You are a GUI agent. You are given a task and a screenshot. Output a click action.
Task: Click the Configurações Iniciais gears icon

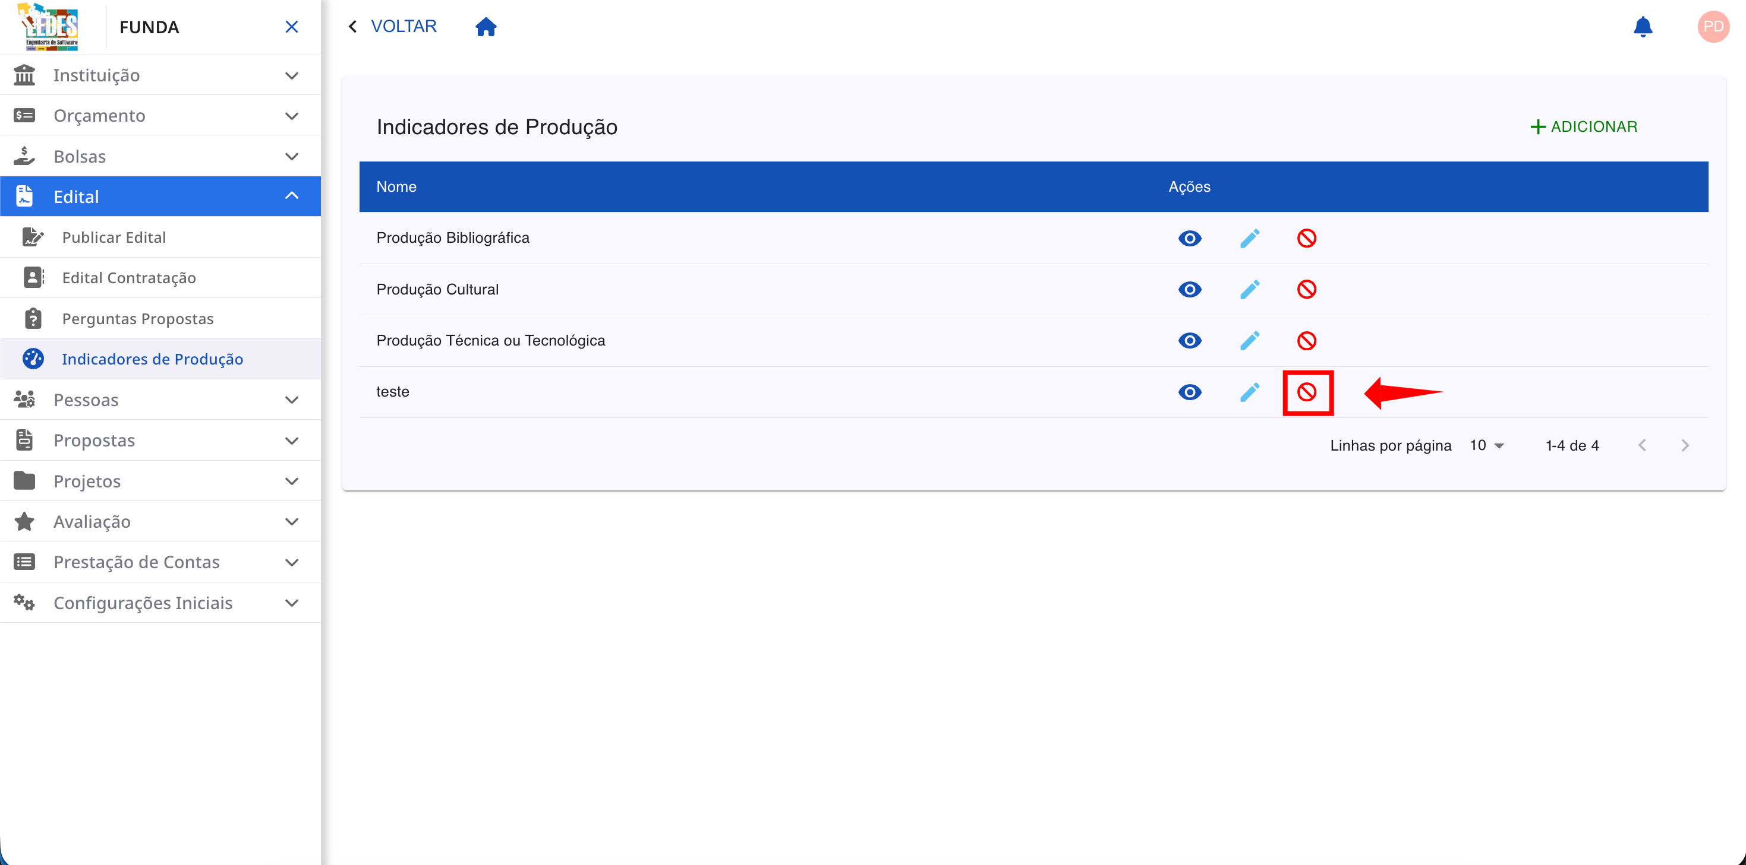point(24,602)
